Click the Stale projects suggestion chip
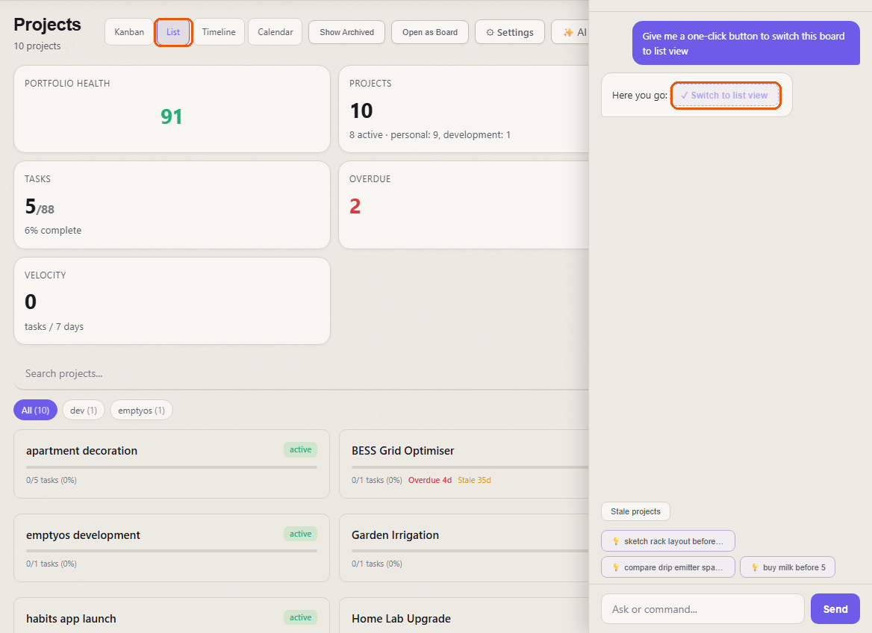The image size is (872, 633). (635, 511)
